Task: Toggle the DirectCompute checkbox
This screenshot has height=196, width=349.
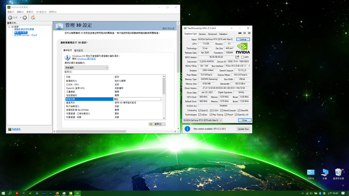Action: pyautogui.click(x=221, y=110)
